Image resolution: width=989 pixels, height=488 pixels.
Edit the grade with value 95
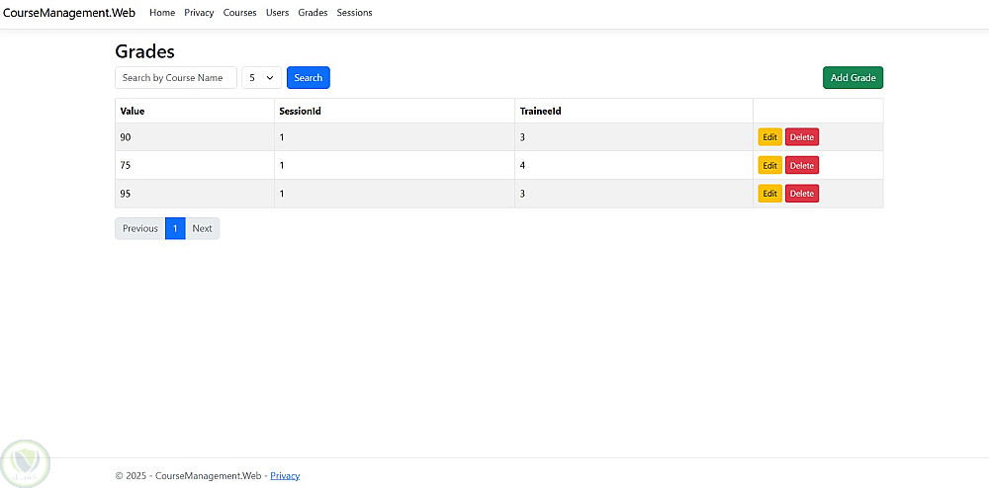(x=769, y=194)
